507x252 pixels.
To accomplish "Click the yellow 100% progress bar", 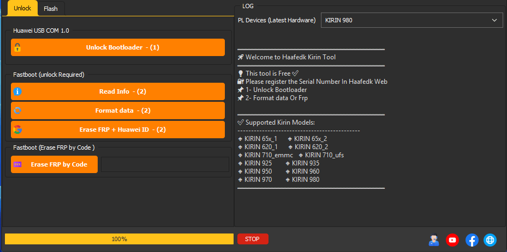I will pos(119,239).
